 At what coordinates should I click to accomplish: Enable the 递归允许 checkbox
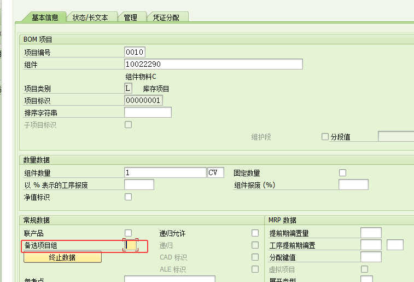coord(255,233)
